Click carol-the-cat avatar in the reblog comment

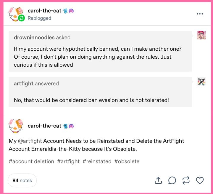point(15,126)
